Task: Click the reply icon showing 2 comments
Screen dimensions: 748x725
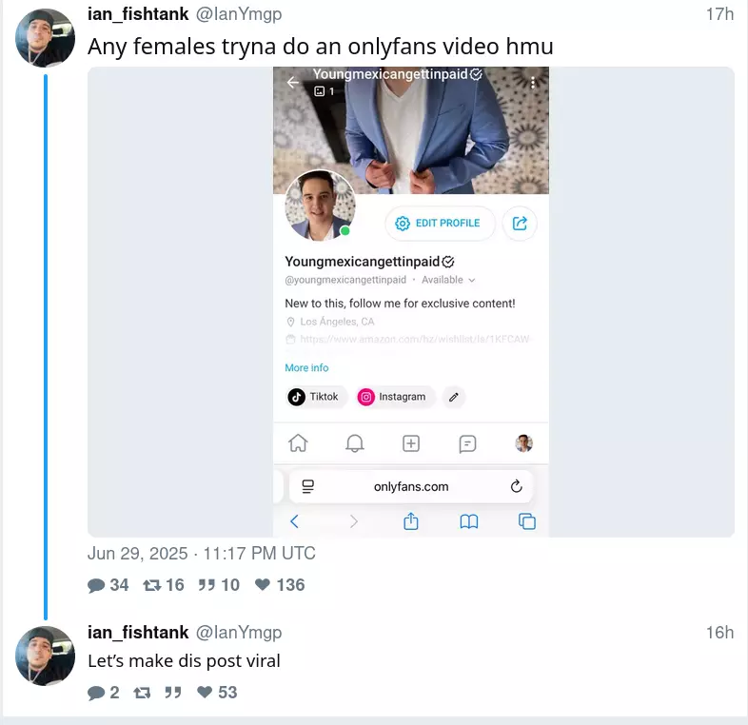Action: 96,693
